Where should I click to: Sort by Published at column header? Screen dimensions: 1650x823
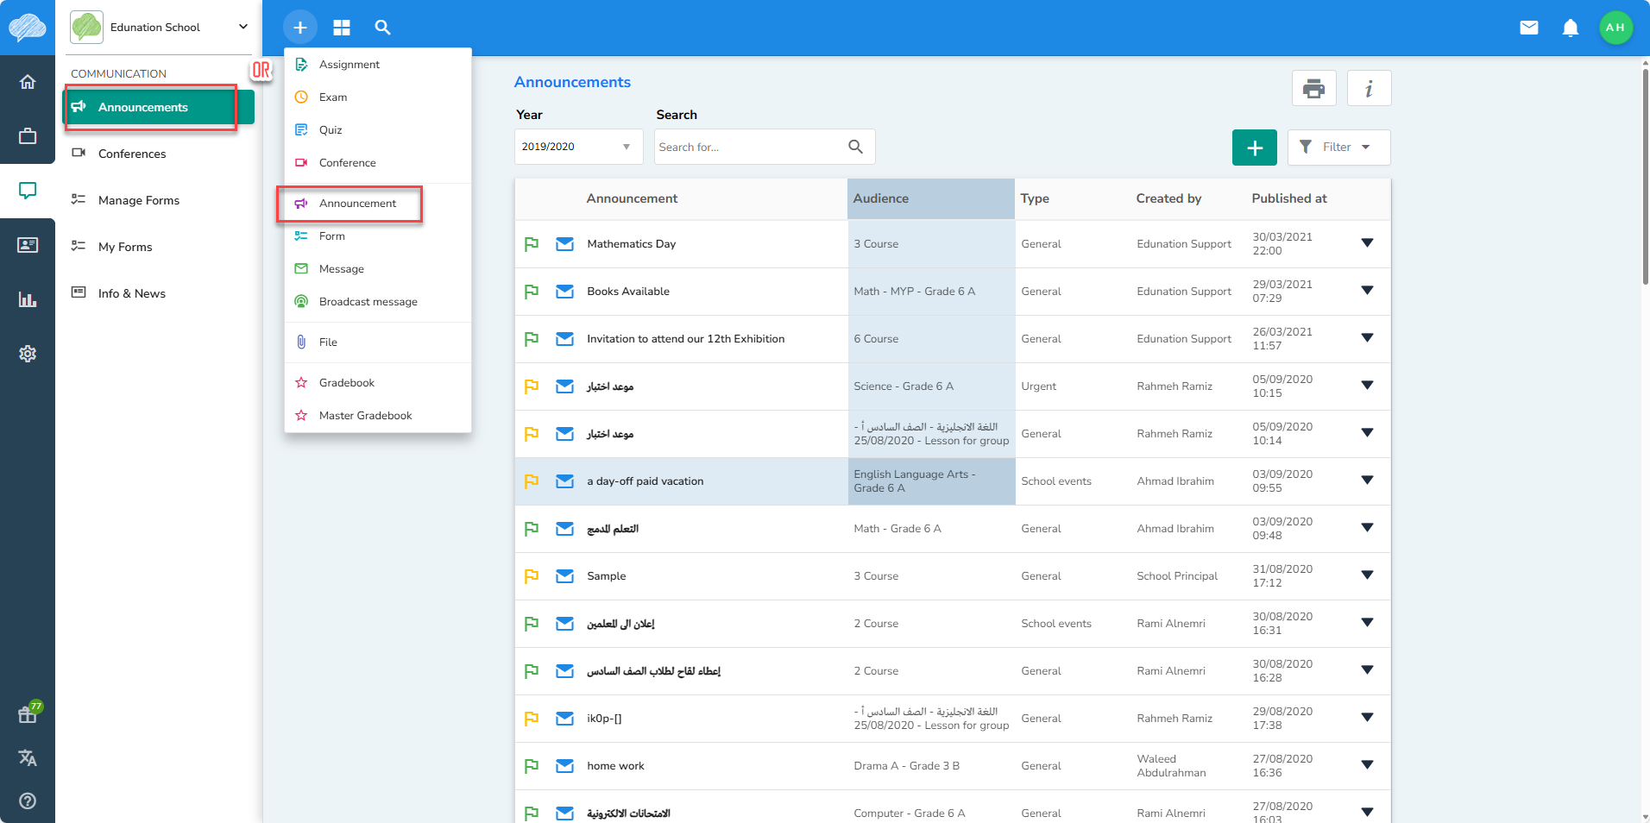tap(1289, 198)
